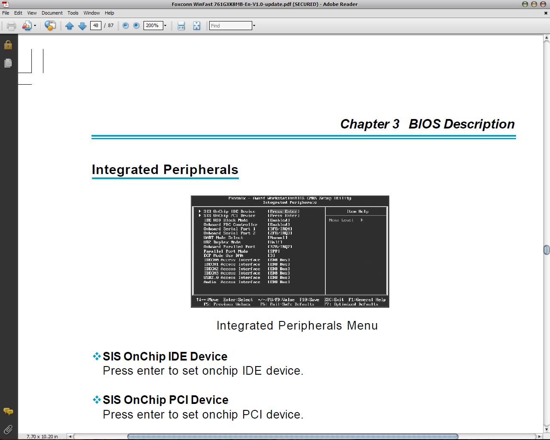This screenshot has height=440, width=550.
Task: Minimize the Adobe Reader window
Action: pyautogui.click(x=525, y=4)
